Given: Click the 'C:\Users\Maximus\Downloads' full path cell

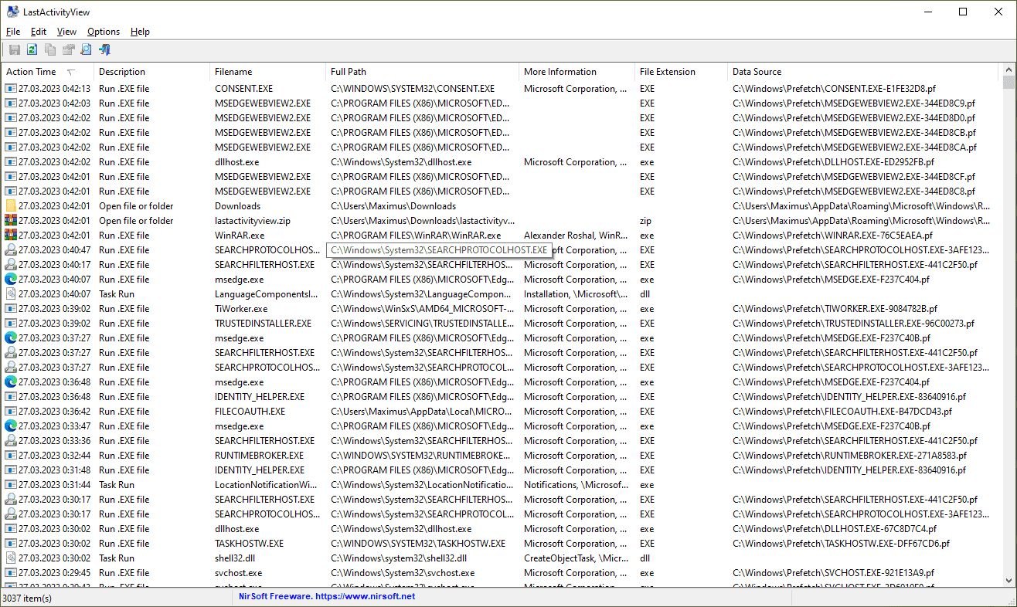Looking at the screenshot, I should pyautogui.click(x=393, y=206).
